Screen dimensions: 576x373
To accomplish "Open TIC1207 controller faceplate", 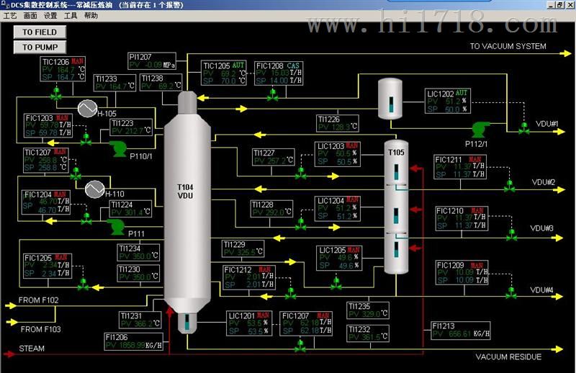I will click(46, 160).
